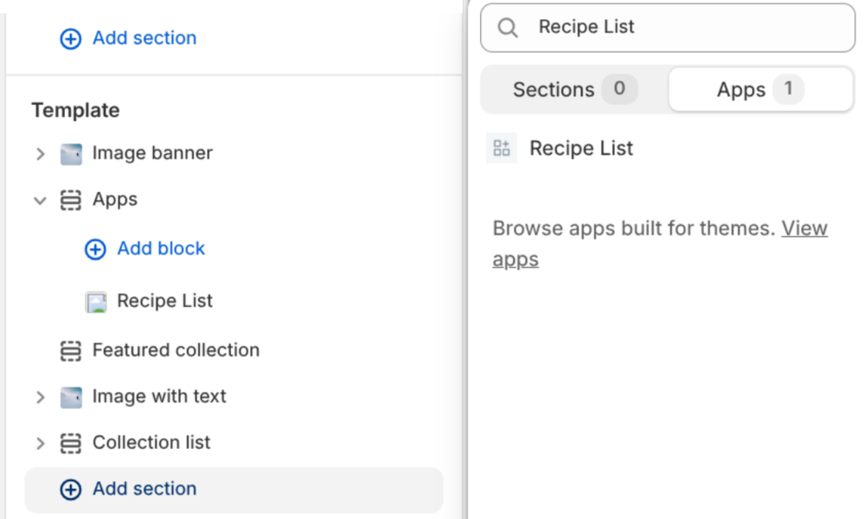Click the top Add section plus icon
This screenshot has height=519, width=865.
[x=71, y=39]
